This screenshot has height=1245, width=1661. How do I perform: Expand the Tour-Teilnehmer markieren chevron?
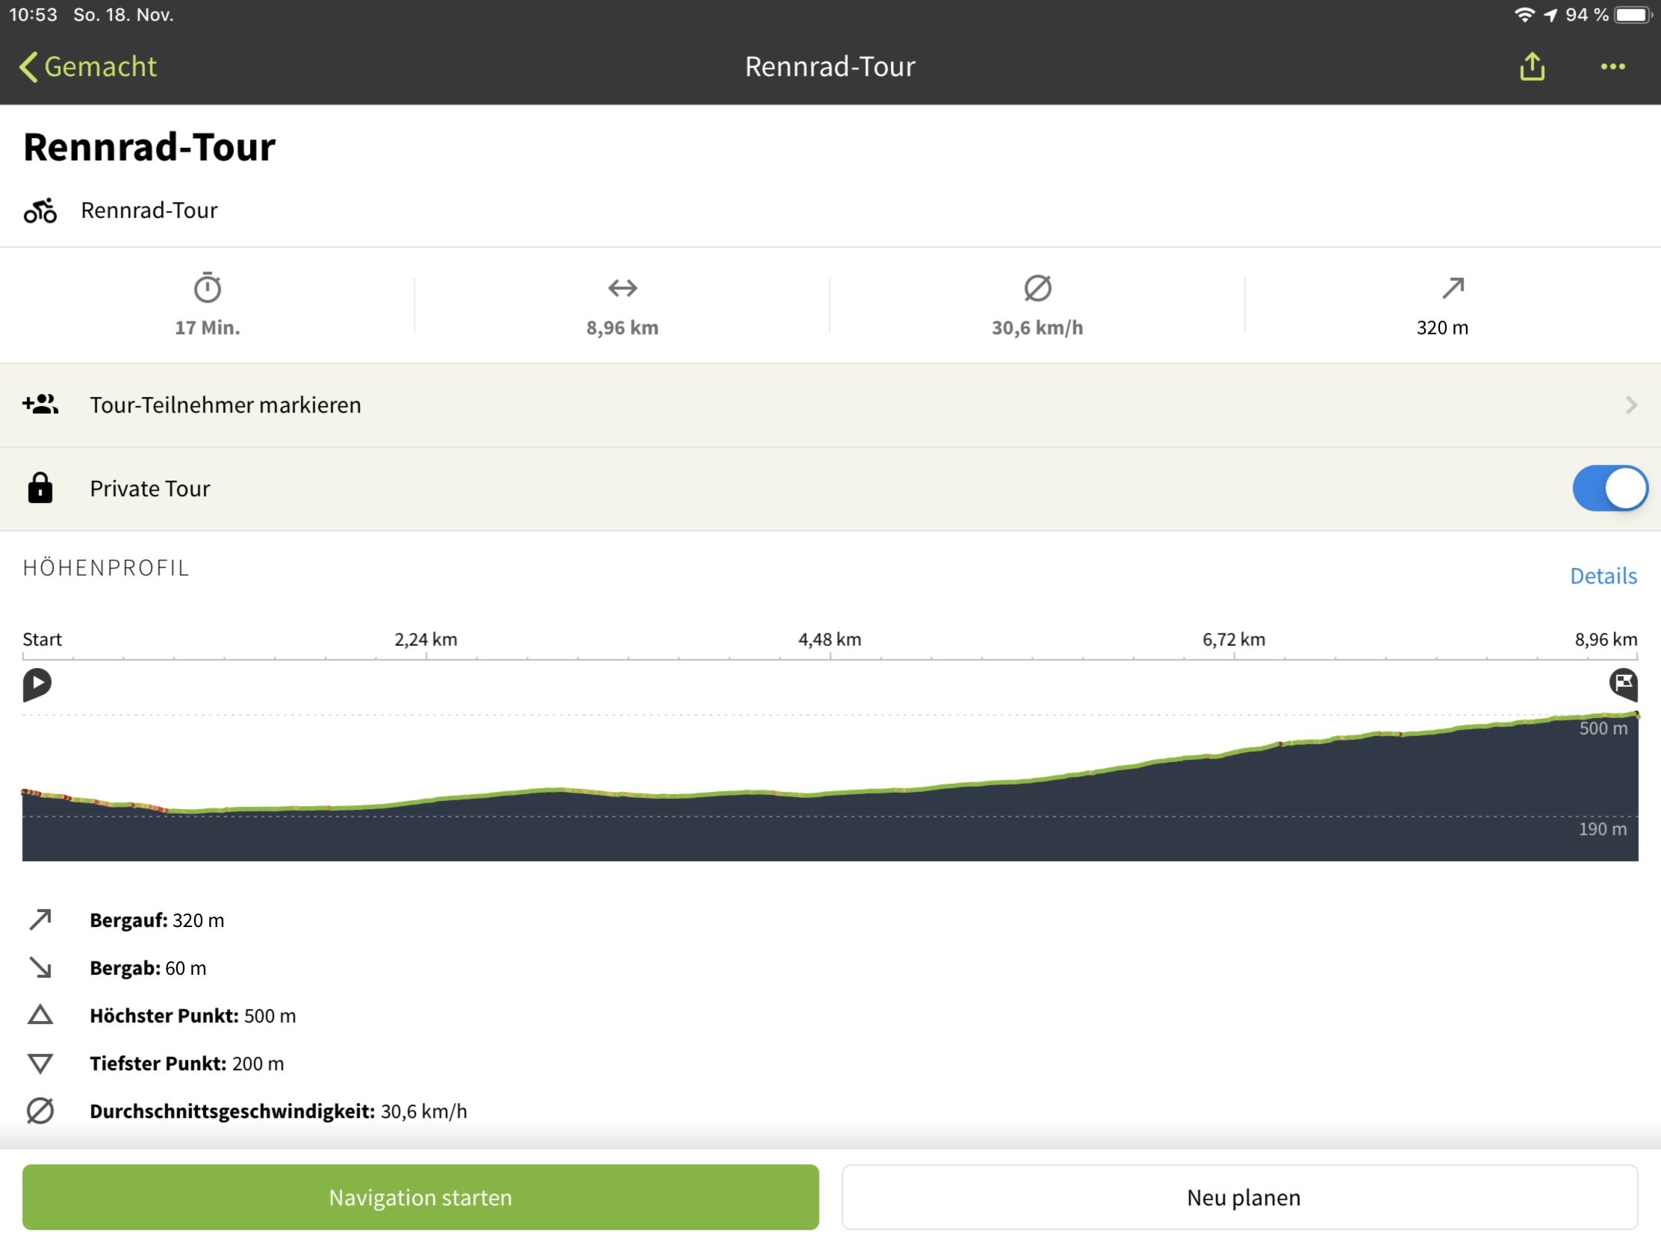coord(1630,405)
